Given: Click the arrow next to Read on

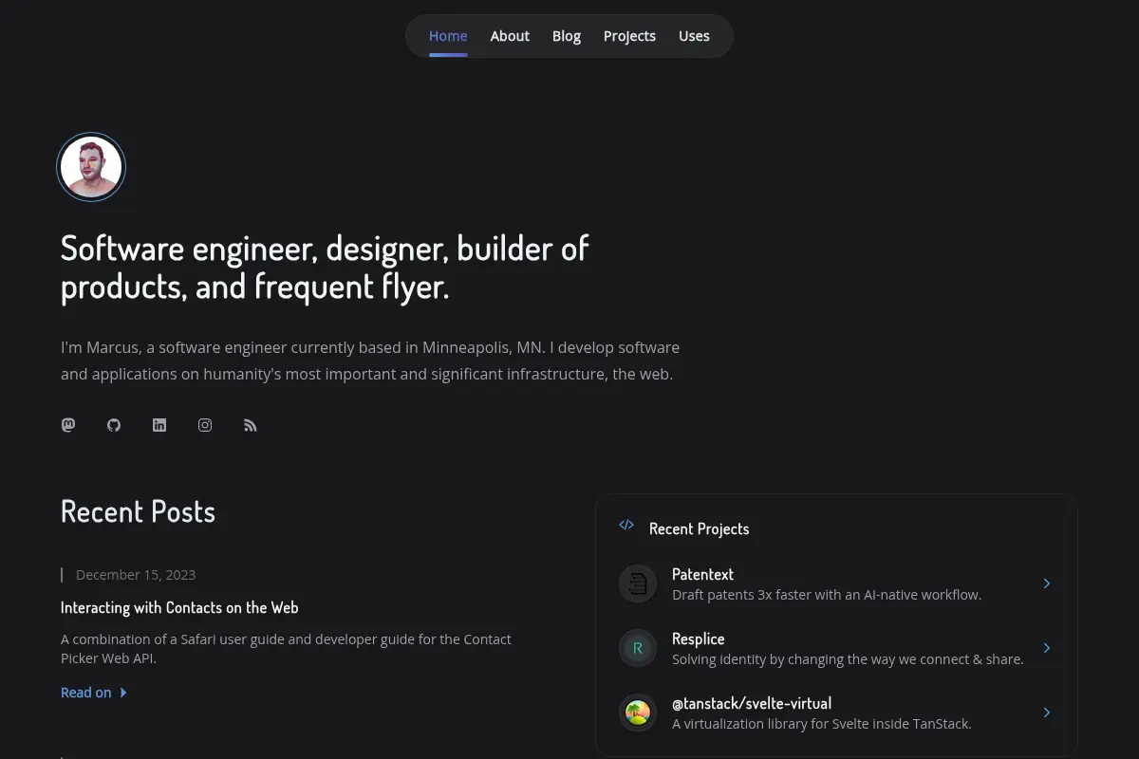Looking at the screenshot, I should pos(123,693).
